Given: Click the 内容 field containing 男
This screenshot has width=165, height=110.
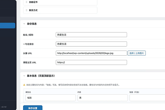Looking at the screenshot, I should tap(103, 98).
